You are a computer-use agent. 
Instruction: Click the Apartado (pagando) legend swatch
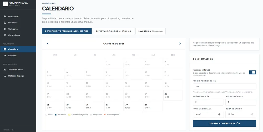69,115
